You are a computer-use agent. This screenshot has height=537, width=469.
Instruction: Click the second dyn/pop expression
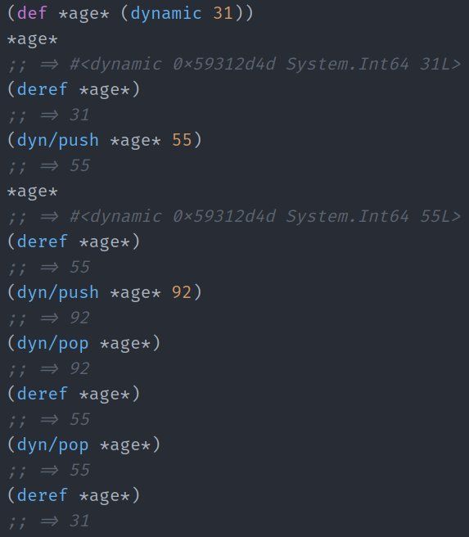click(x=83, y=444)
